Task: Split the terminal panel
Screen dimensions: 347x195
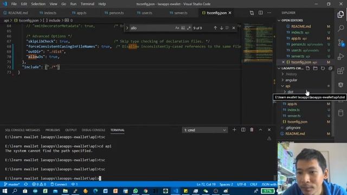Action: [243, 130]
